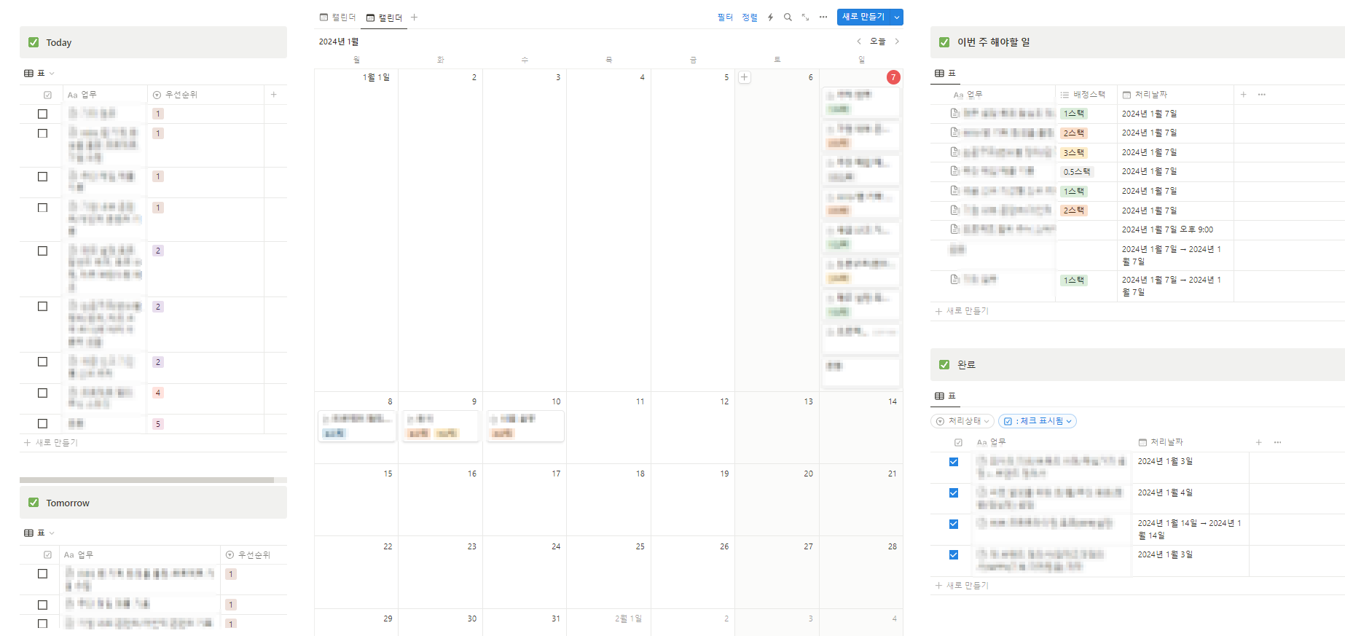Open the calendar three-dot options menu
Screen dimensions: 1345x636
[823, 17]
